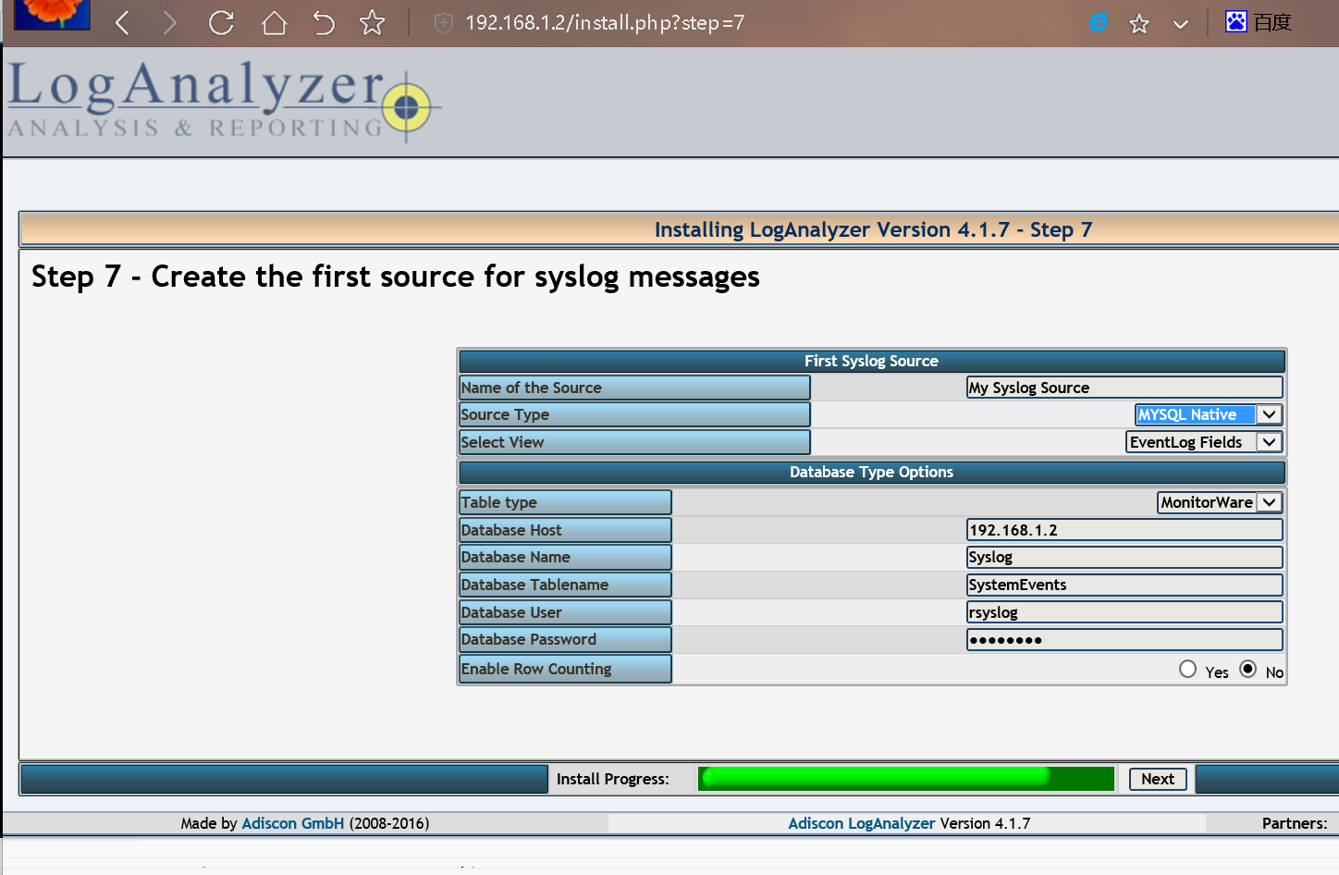The width and height of the screenshot is (1339, 875).
Task: Open the Table type dropdown (MonitorWare)
Action: 1220,502
